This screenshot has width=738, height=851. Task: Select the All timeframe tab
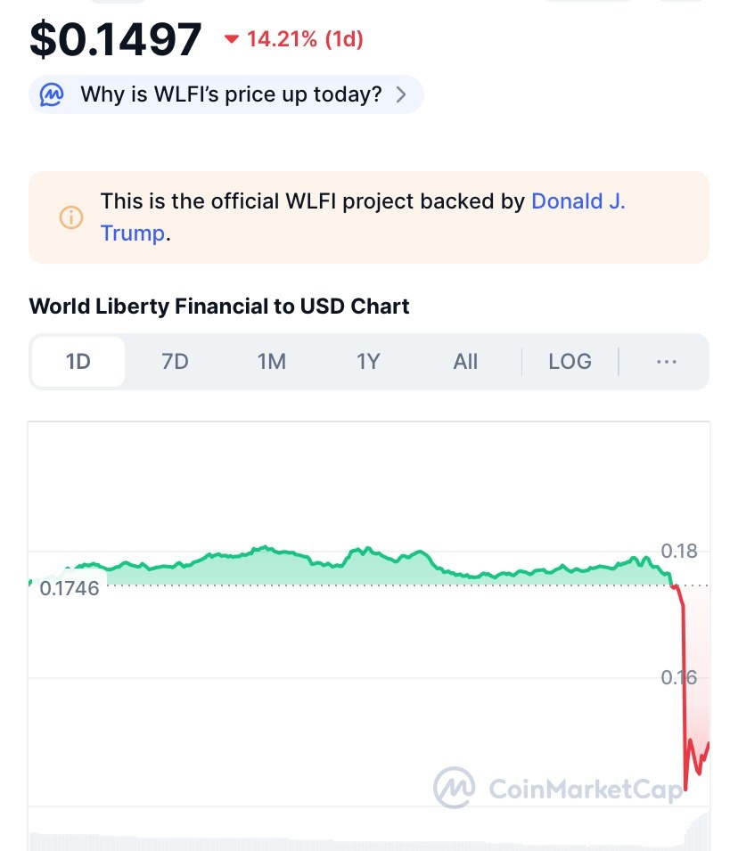pos(465,362)
